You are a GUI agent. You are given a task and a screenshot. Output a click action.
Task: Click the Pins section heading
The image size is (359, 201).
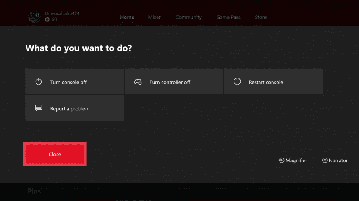click(34, 191)
